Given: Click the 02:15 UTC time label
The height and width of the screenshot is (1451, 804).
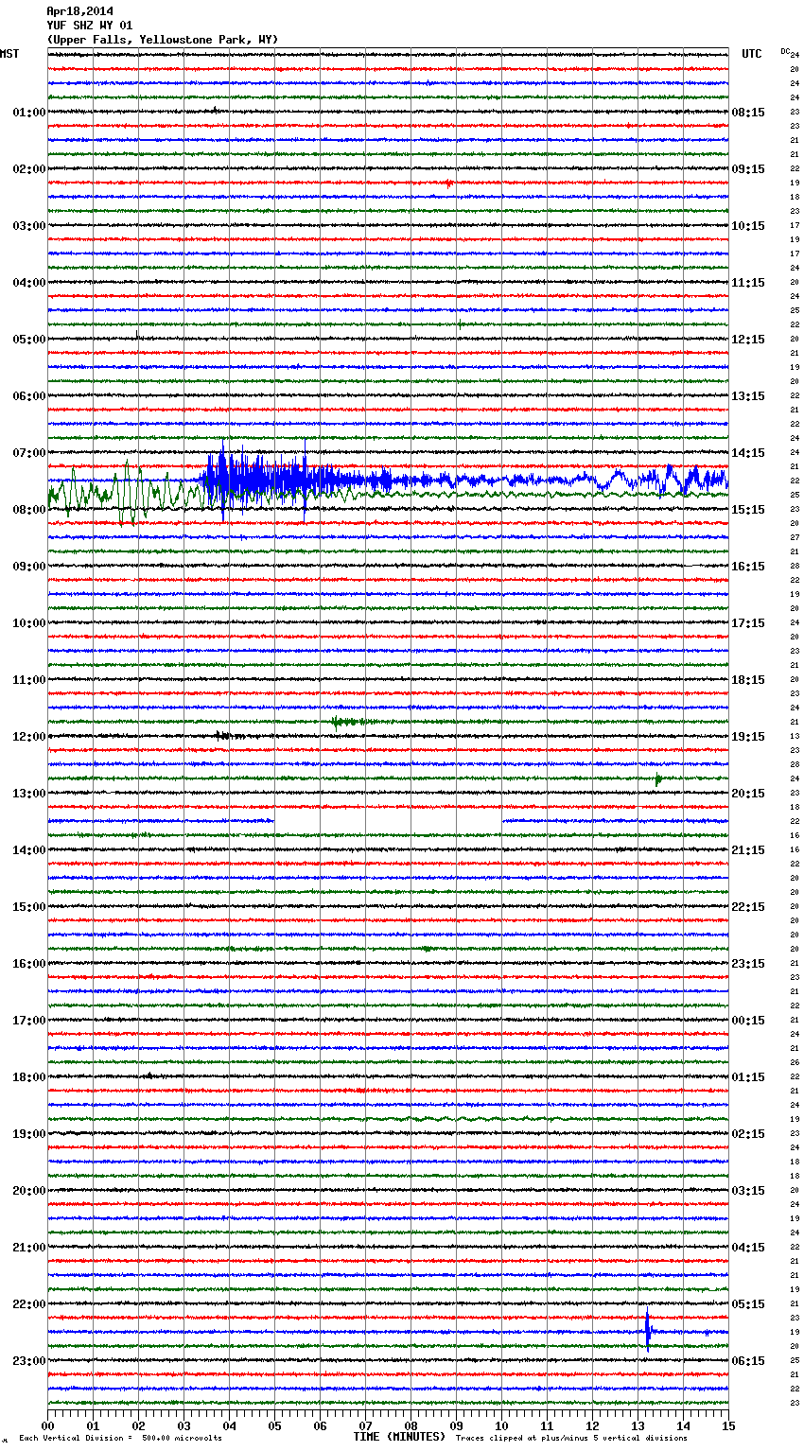Looking at the screenshot, I should [x=748, y=1134].
